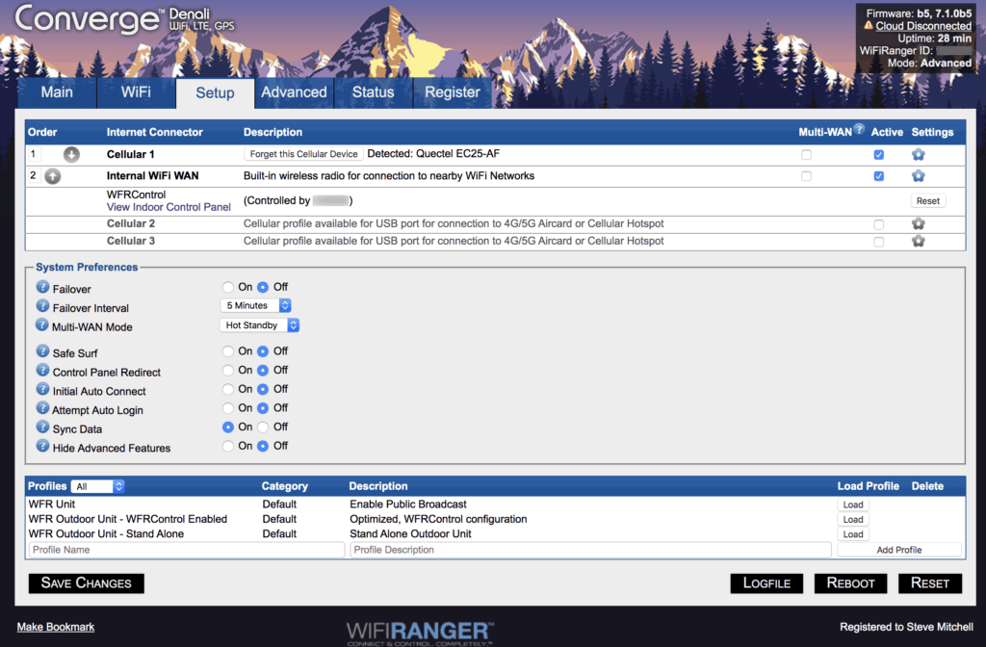Open the Advanced tab
The width and height of the screenshot is (986, 647).
click(x=295, y=92)
